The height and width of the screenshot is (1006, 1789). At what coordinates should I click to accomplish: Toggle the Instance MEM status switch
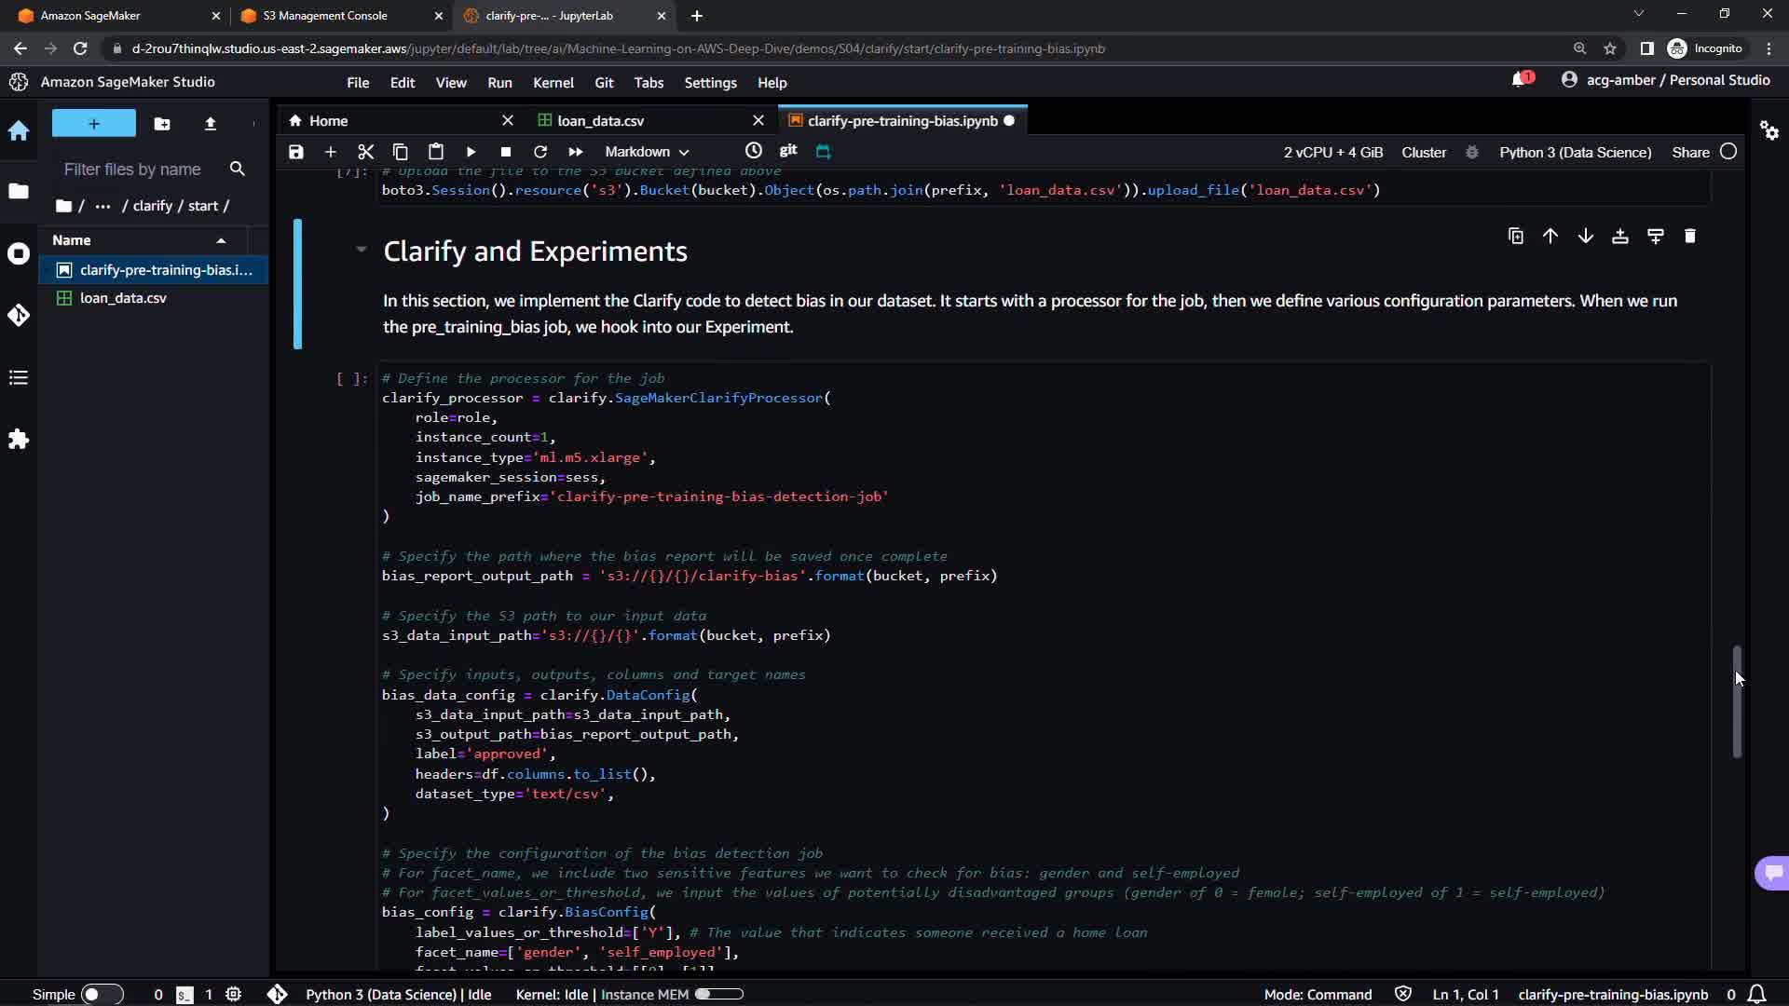click(x=718, y=994)
